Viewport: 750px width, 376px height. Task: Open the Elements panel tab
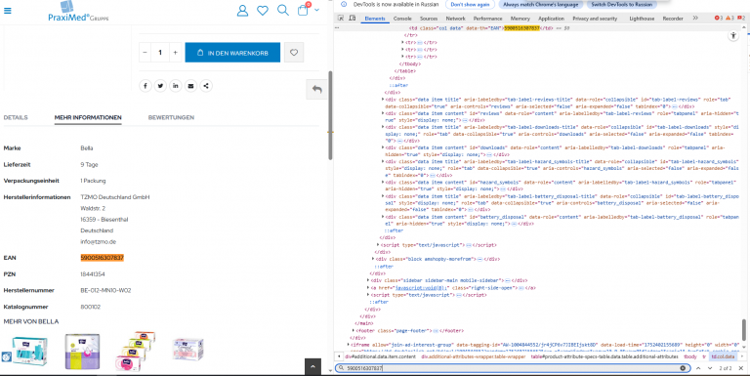click(375, 19)
